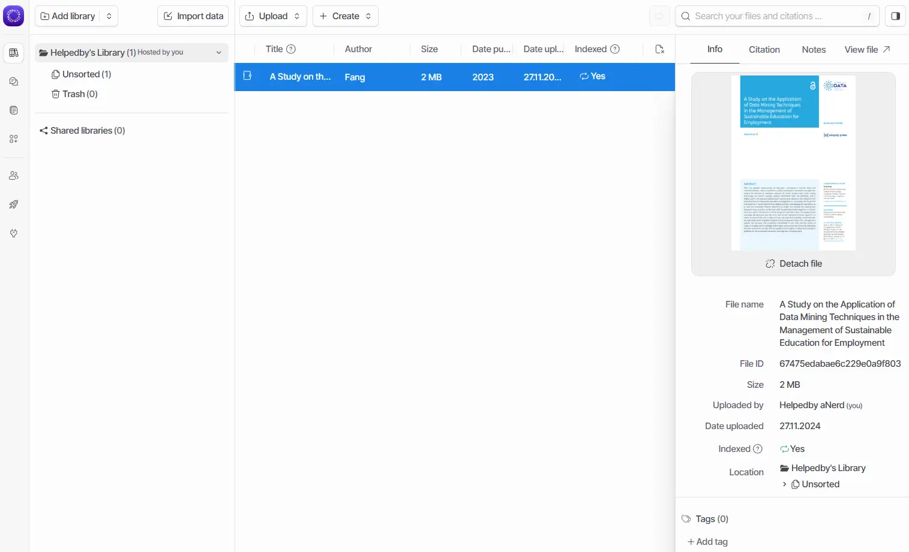
Task: Collapse Helpedby's Library chevron
Action: 219,53
